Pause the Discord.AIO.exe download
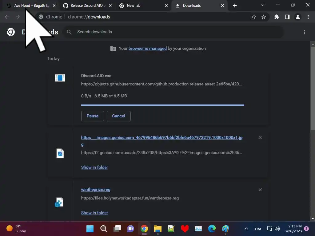The width and height of the screenshot is (315, 236). [x=92, y=116]
